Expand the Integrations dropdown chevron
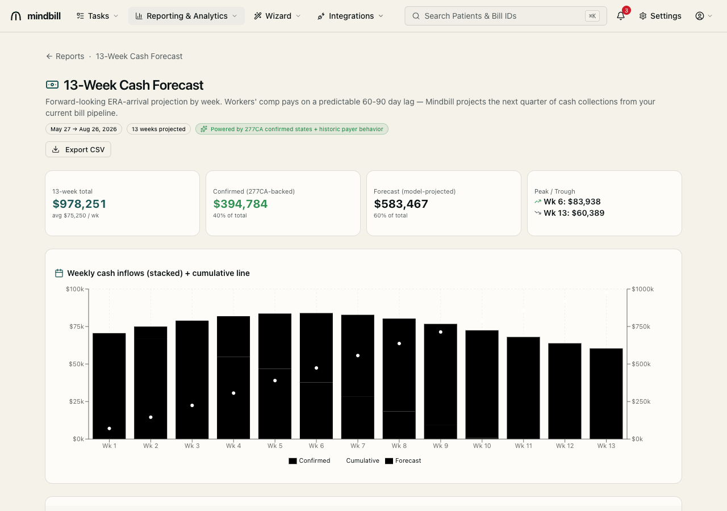The image size is (727, 511). pos(381,16)
